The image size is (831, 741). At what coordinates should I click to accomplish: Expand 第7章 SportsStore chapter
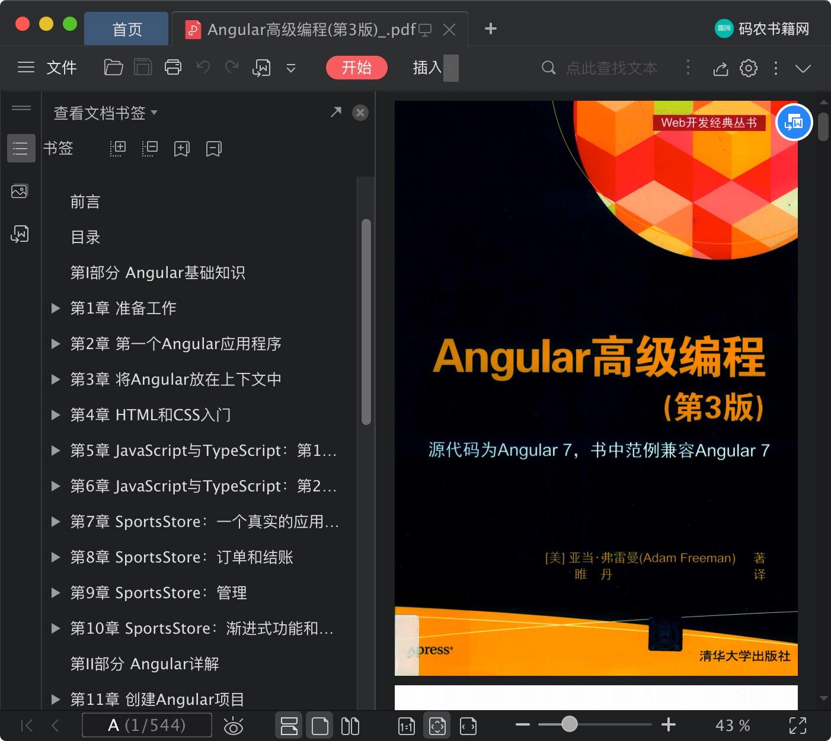point(56,522)
